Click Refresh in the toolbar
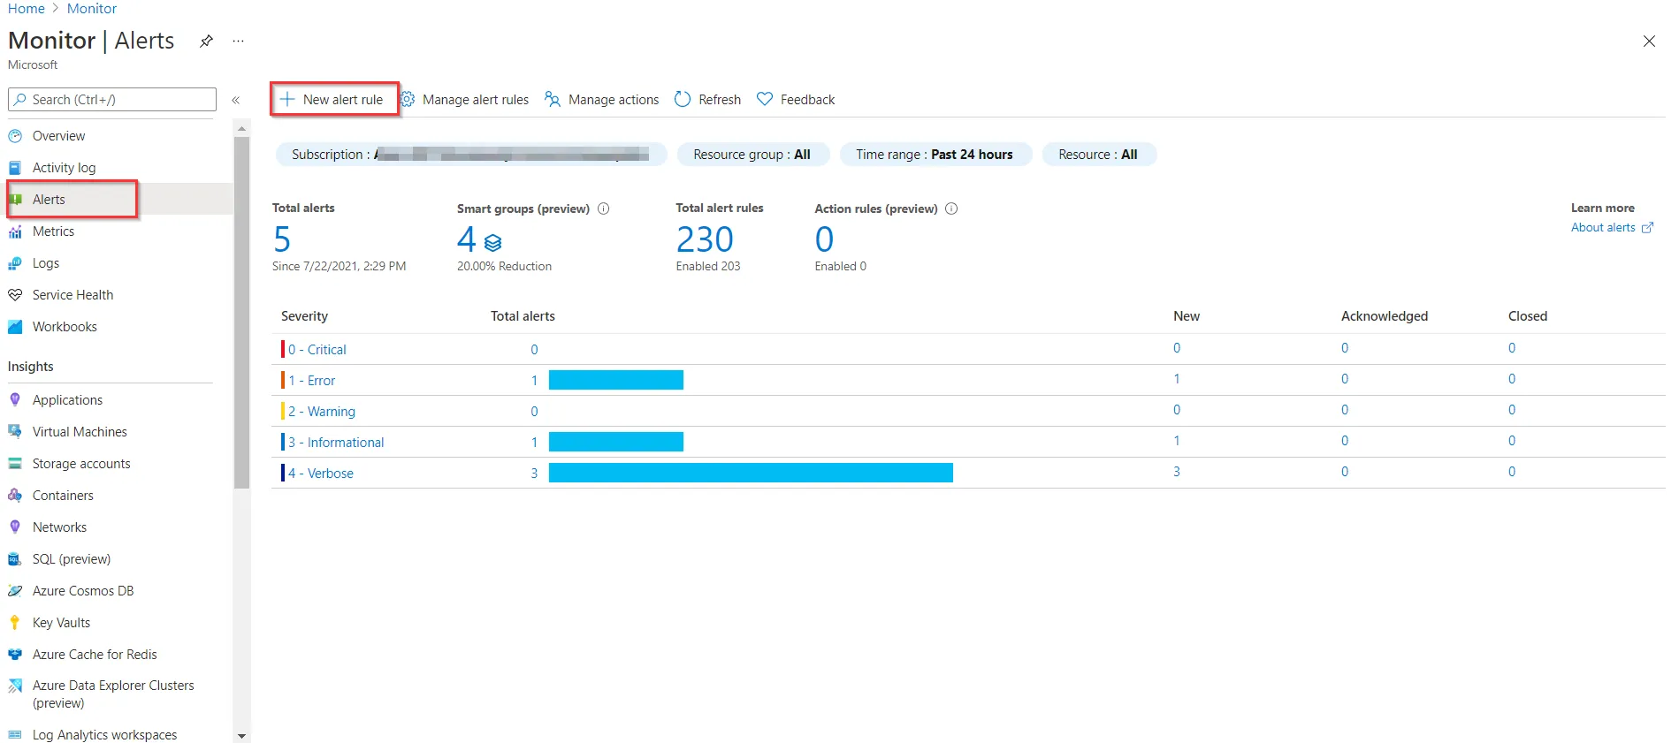Viewport: 1679px width, 743px height. 707,100
